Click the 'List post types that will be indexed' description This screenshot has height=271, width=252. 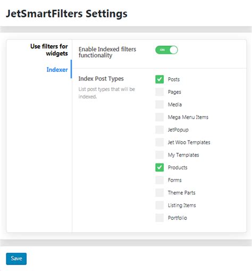[x=107, y=93]
